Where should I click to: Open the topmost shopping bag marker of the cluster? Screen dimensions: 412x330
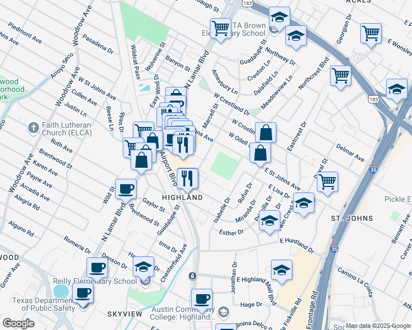click(x=176, y=91)
